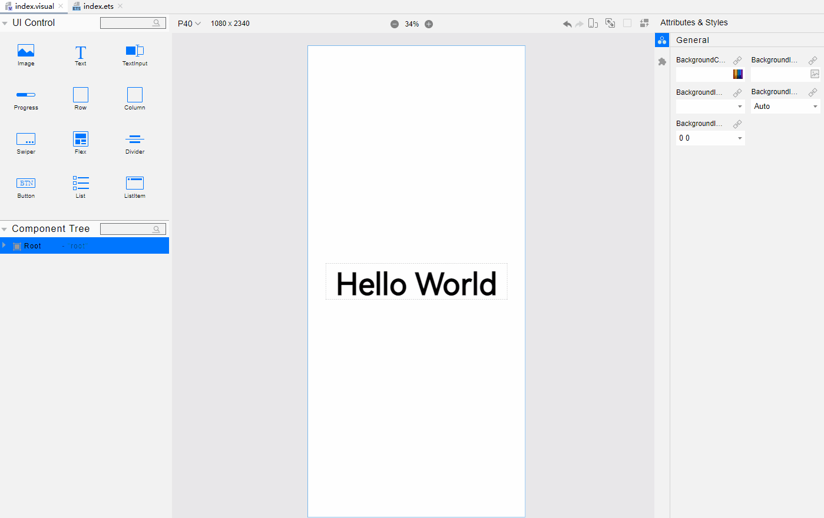Switch to the index.ets tab
Screen dimensions: 824x518
(x=98, y=6)
